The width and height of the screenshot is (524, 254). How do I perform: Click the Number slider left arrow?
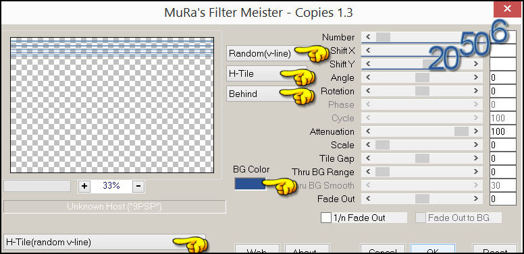pos(368,37)
